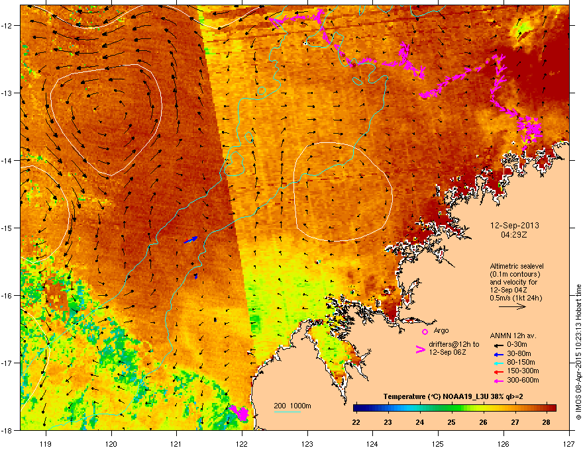Click the colorbar tick label 24

(420, 422)
